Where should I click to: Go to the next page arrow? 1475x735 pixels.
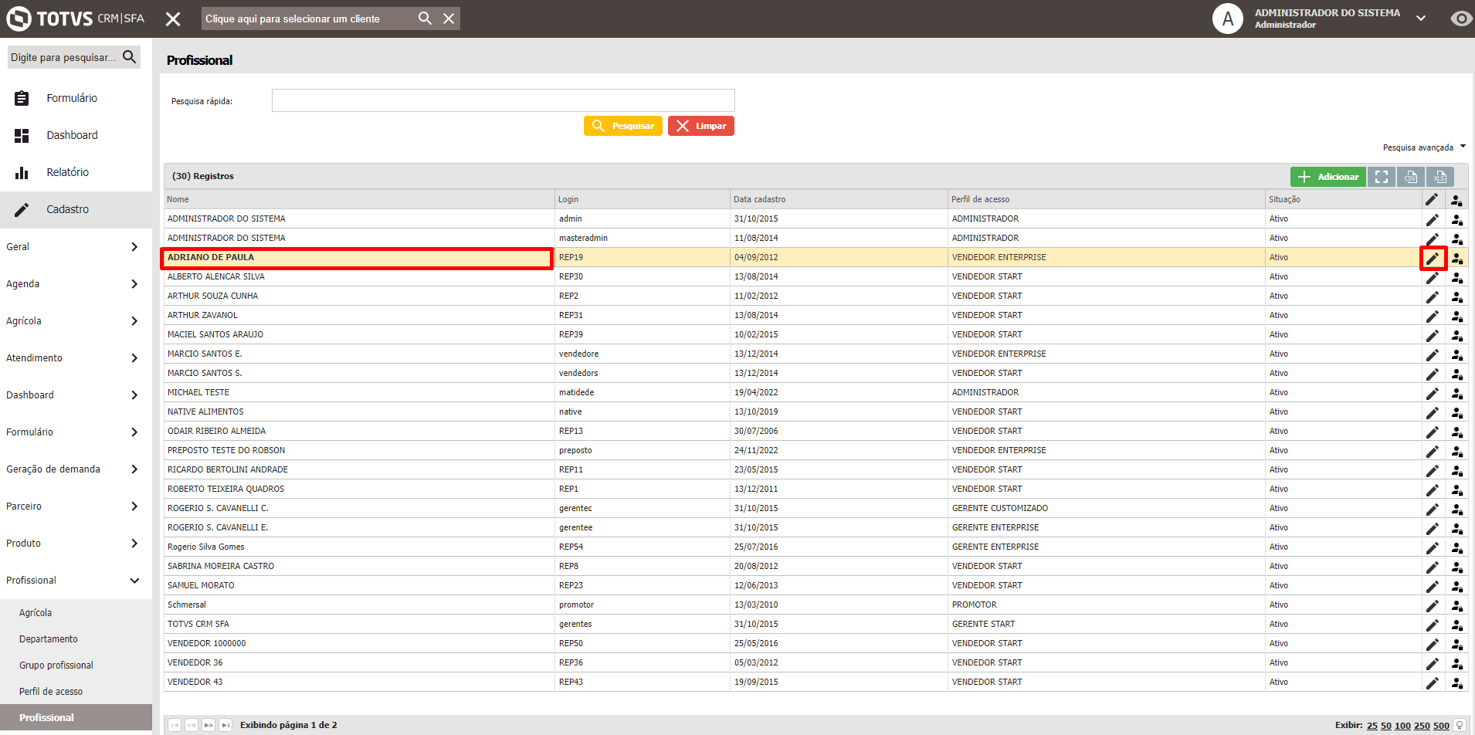(209, 725)
